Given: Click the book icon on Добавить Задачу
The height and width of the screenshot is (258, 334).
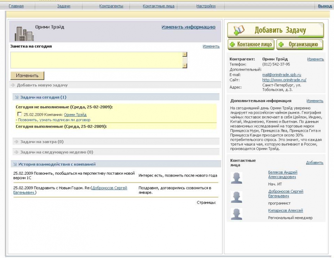Looking at the screenshot, I should tap(239, 30).
